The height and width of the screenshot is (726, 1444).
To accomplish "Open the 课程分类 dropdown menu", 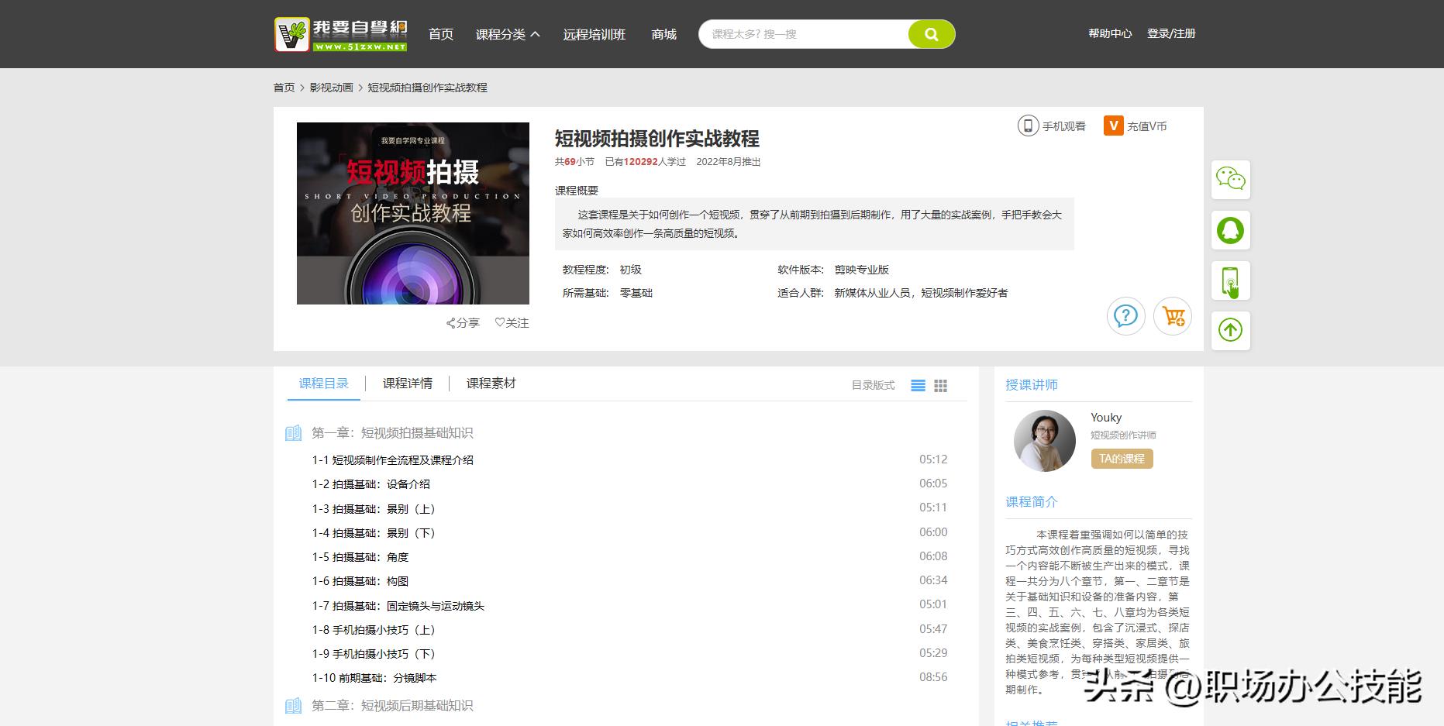I will (504, 34).
